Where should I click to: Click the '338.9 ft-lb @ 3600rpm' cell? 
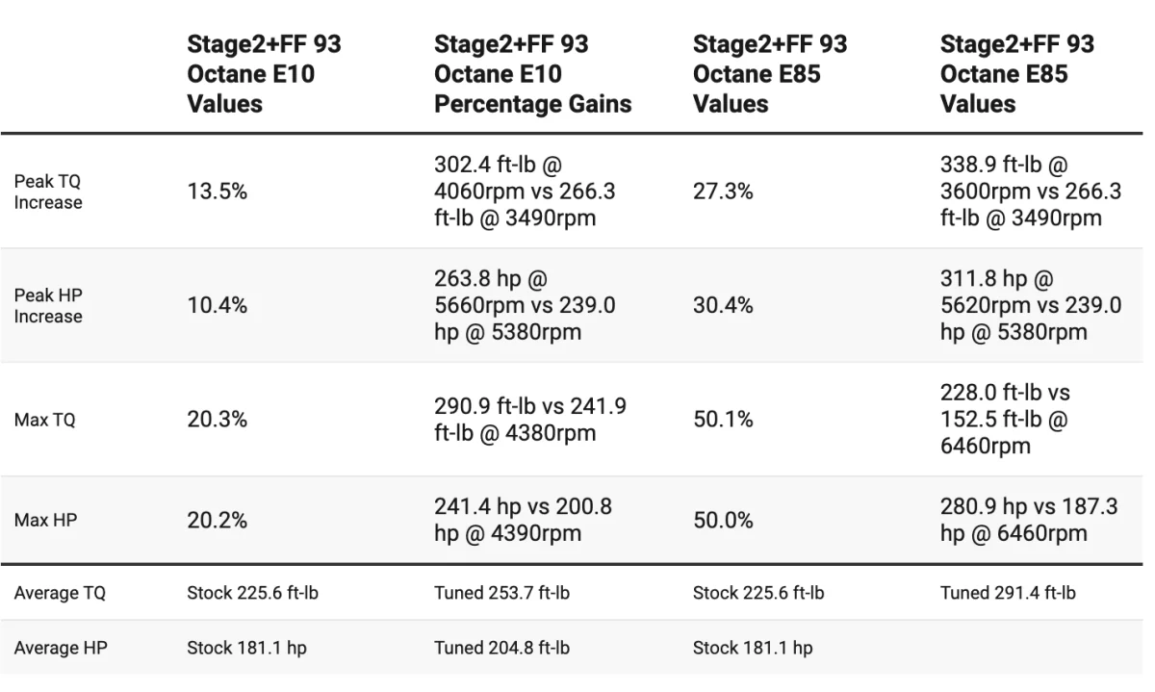coord(1030,192)
